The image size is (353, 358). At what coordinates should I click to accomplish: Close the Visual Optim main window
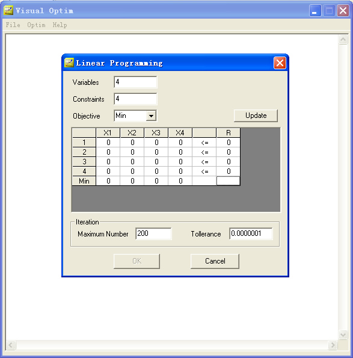click(343, 10)
